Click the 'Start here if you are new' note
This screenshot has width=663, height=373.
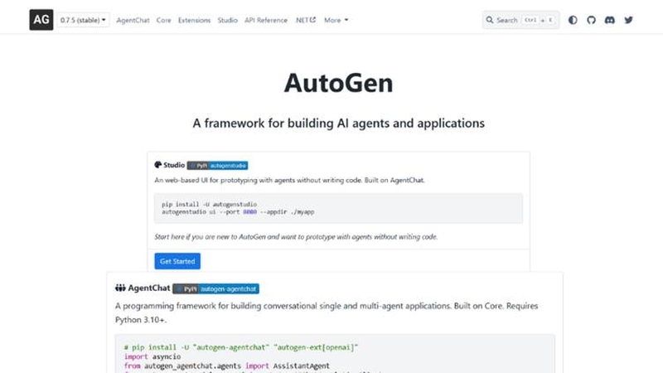pos(296,237)
